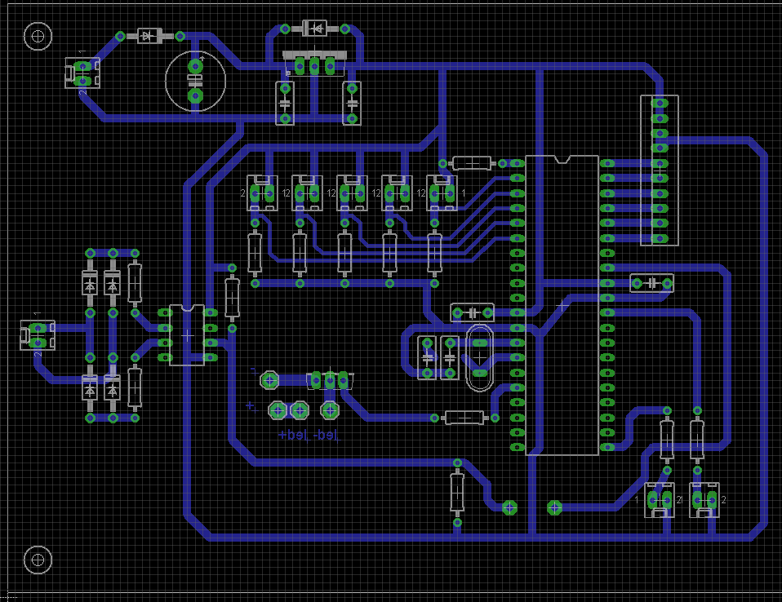Select the horizontal capacitor above the crystal

click(x=472, y=312)
